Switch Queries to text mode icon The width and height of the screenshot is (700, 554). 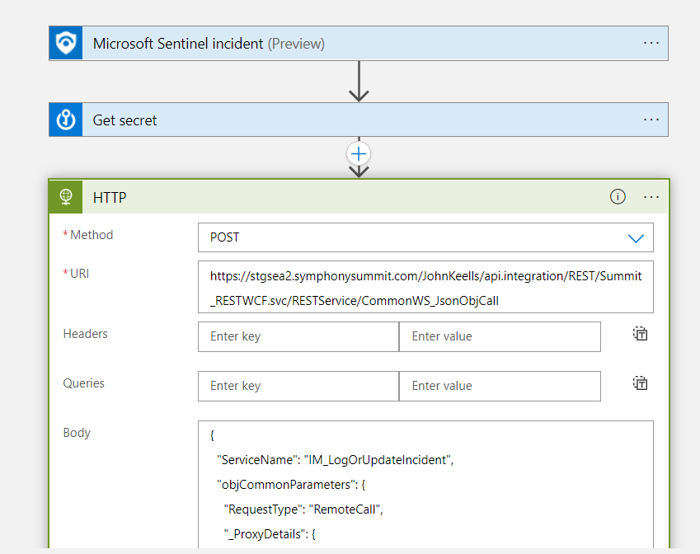coord(640,383)
